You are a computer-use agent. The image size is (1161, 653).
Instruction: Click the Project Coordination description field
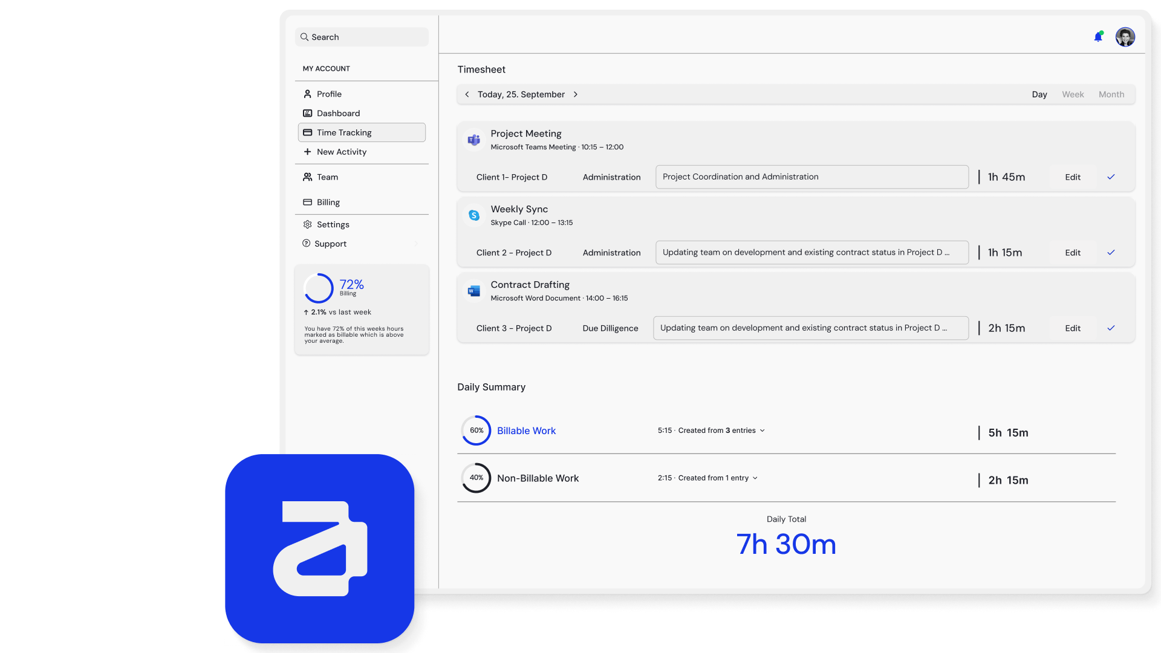pyautogui.click(x=811, y=177)
